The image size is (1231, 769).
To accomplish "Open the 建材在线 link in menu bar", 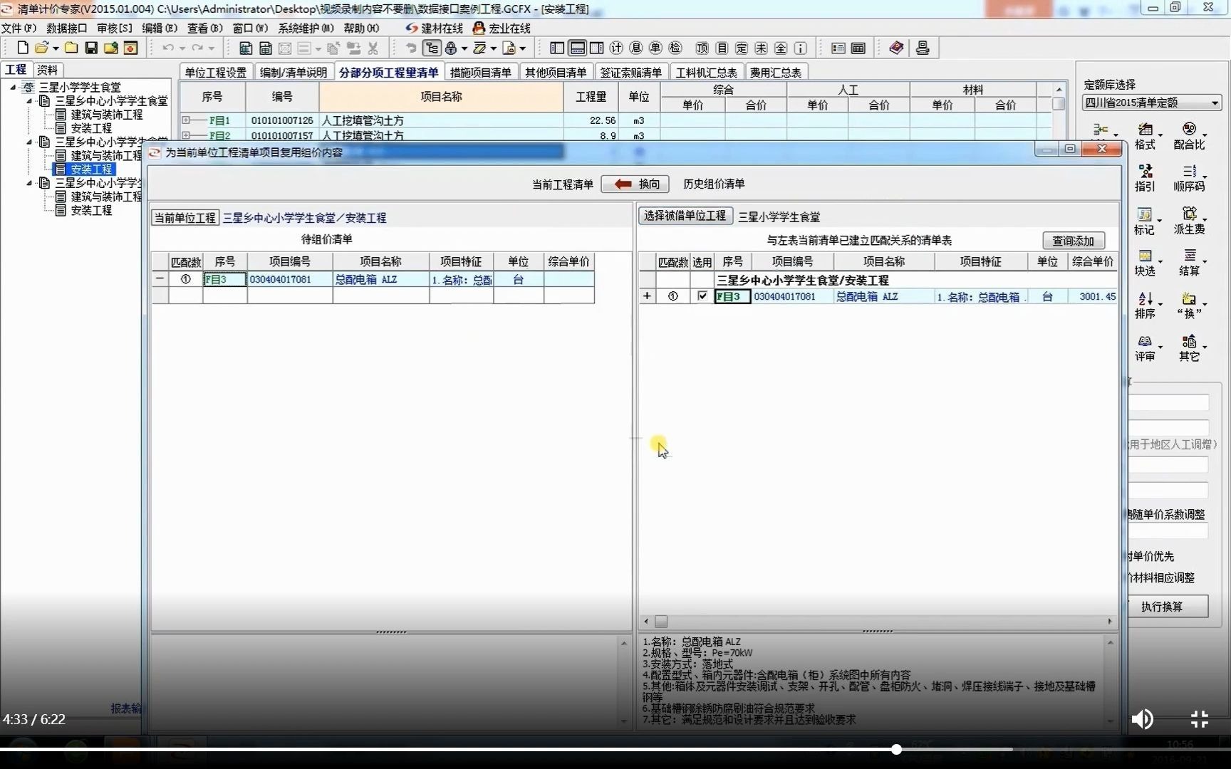I will click(434, 28).
